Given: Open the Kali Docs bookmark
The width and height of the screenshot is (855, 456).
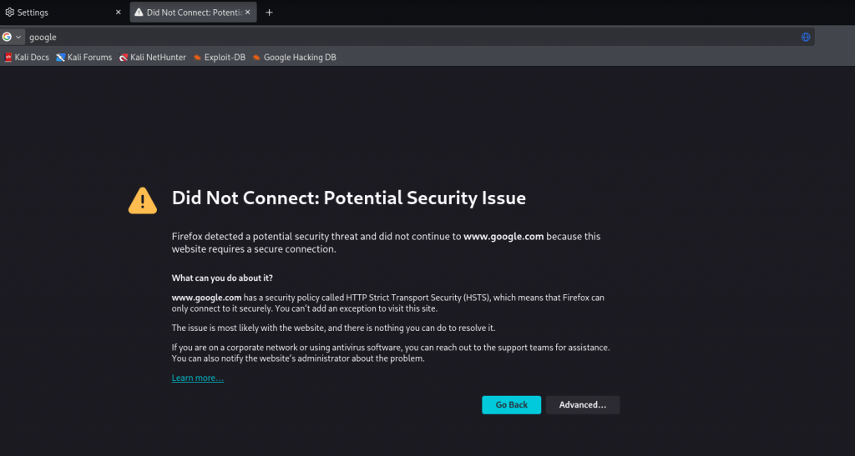Looking at the screenshot, I should click(27, 58).
